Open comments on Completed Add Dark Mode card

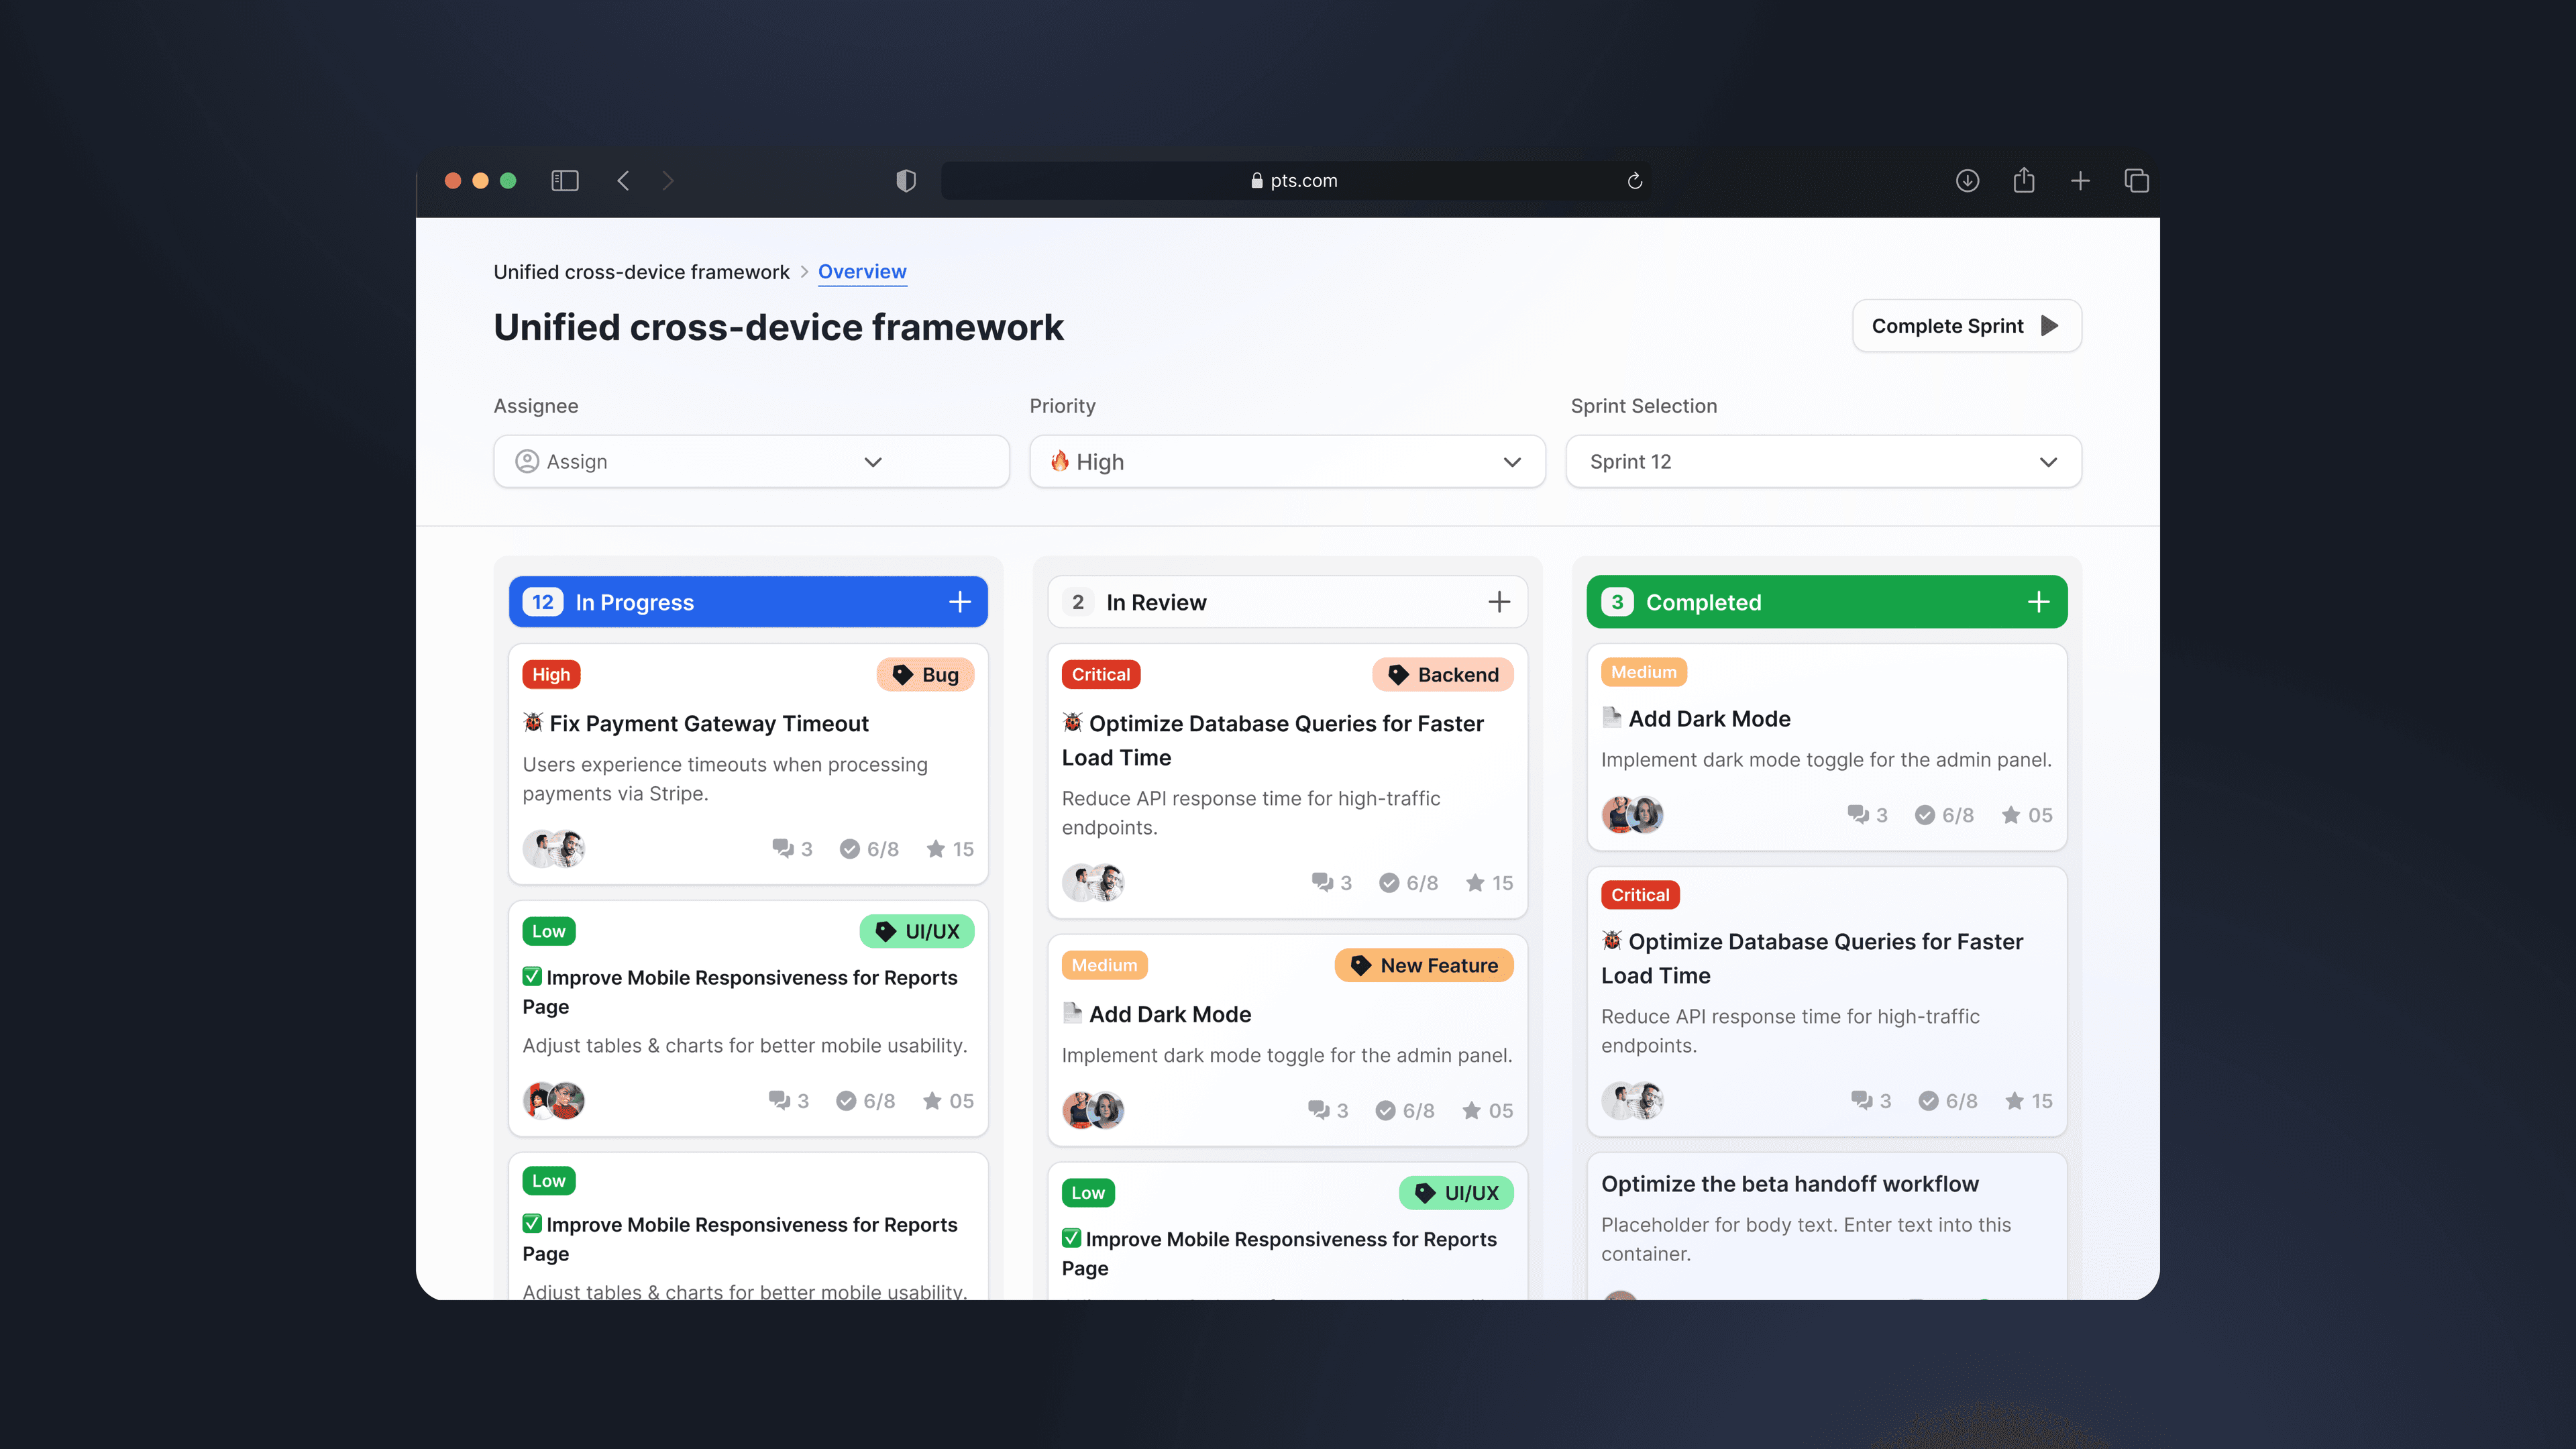pyautogui.click(x=1867, y=815)
